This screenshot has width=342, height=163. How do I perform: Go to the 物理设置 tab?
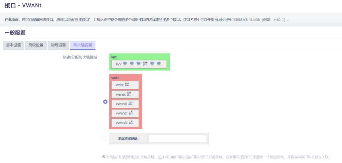pyautogui.click(x=58, y=45)
